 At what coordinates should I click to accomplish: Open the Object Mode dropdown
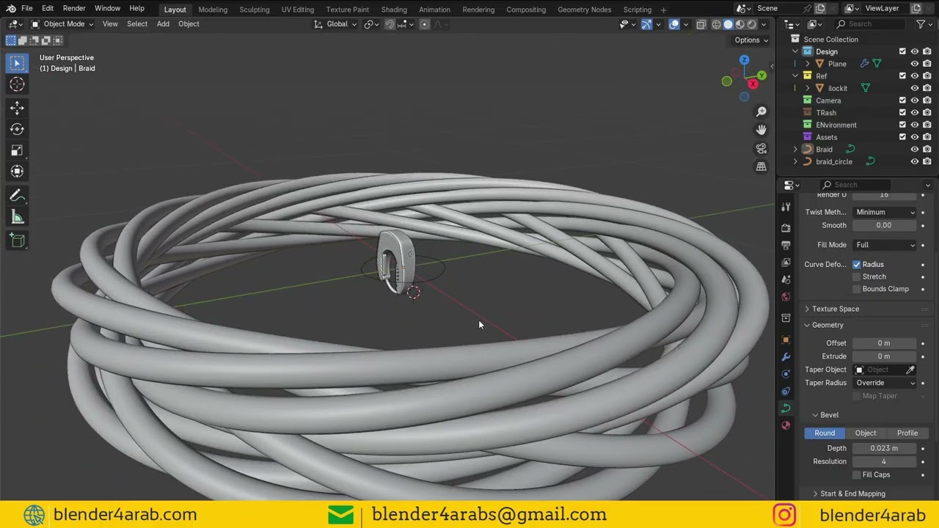[x=62, y=24]
